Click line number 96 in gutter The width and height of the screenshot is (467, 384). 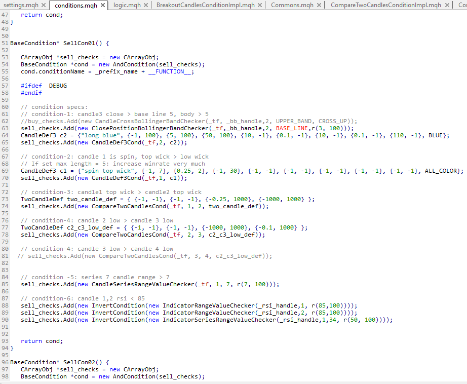click(x=5, y=362)
